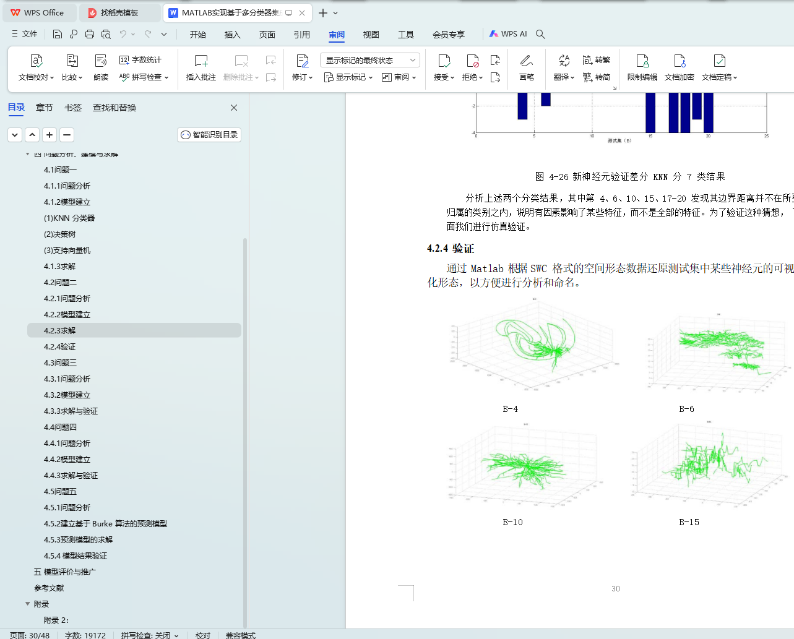Switch to the 视图 ribbon tab
The height and width of the screenshot is (639, 794).
point(371,35)
